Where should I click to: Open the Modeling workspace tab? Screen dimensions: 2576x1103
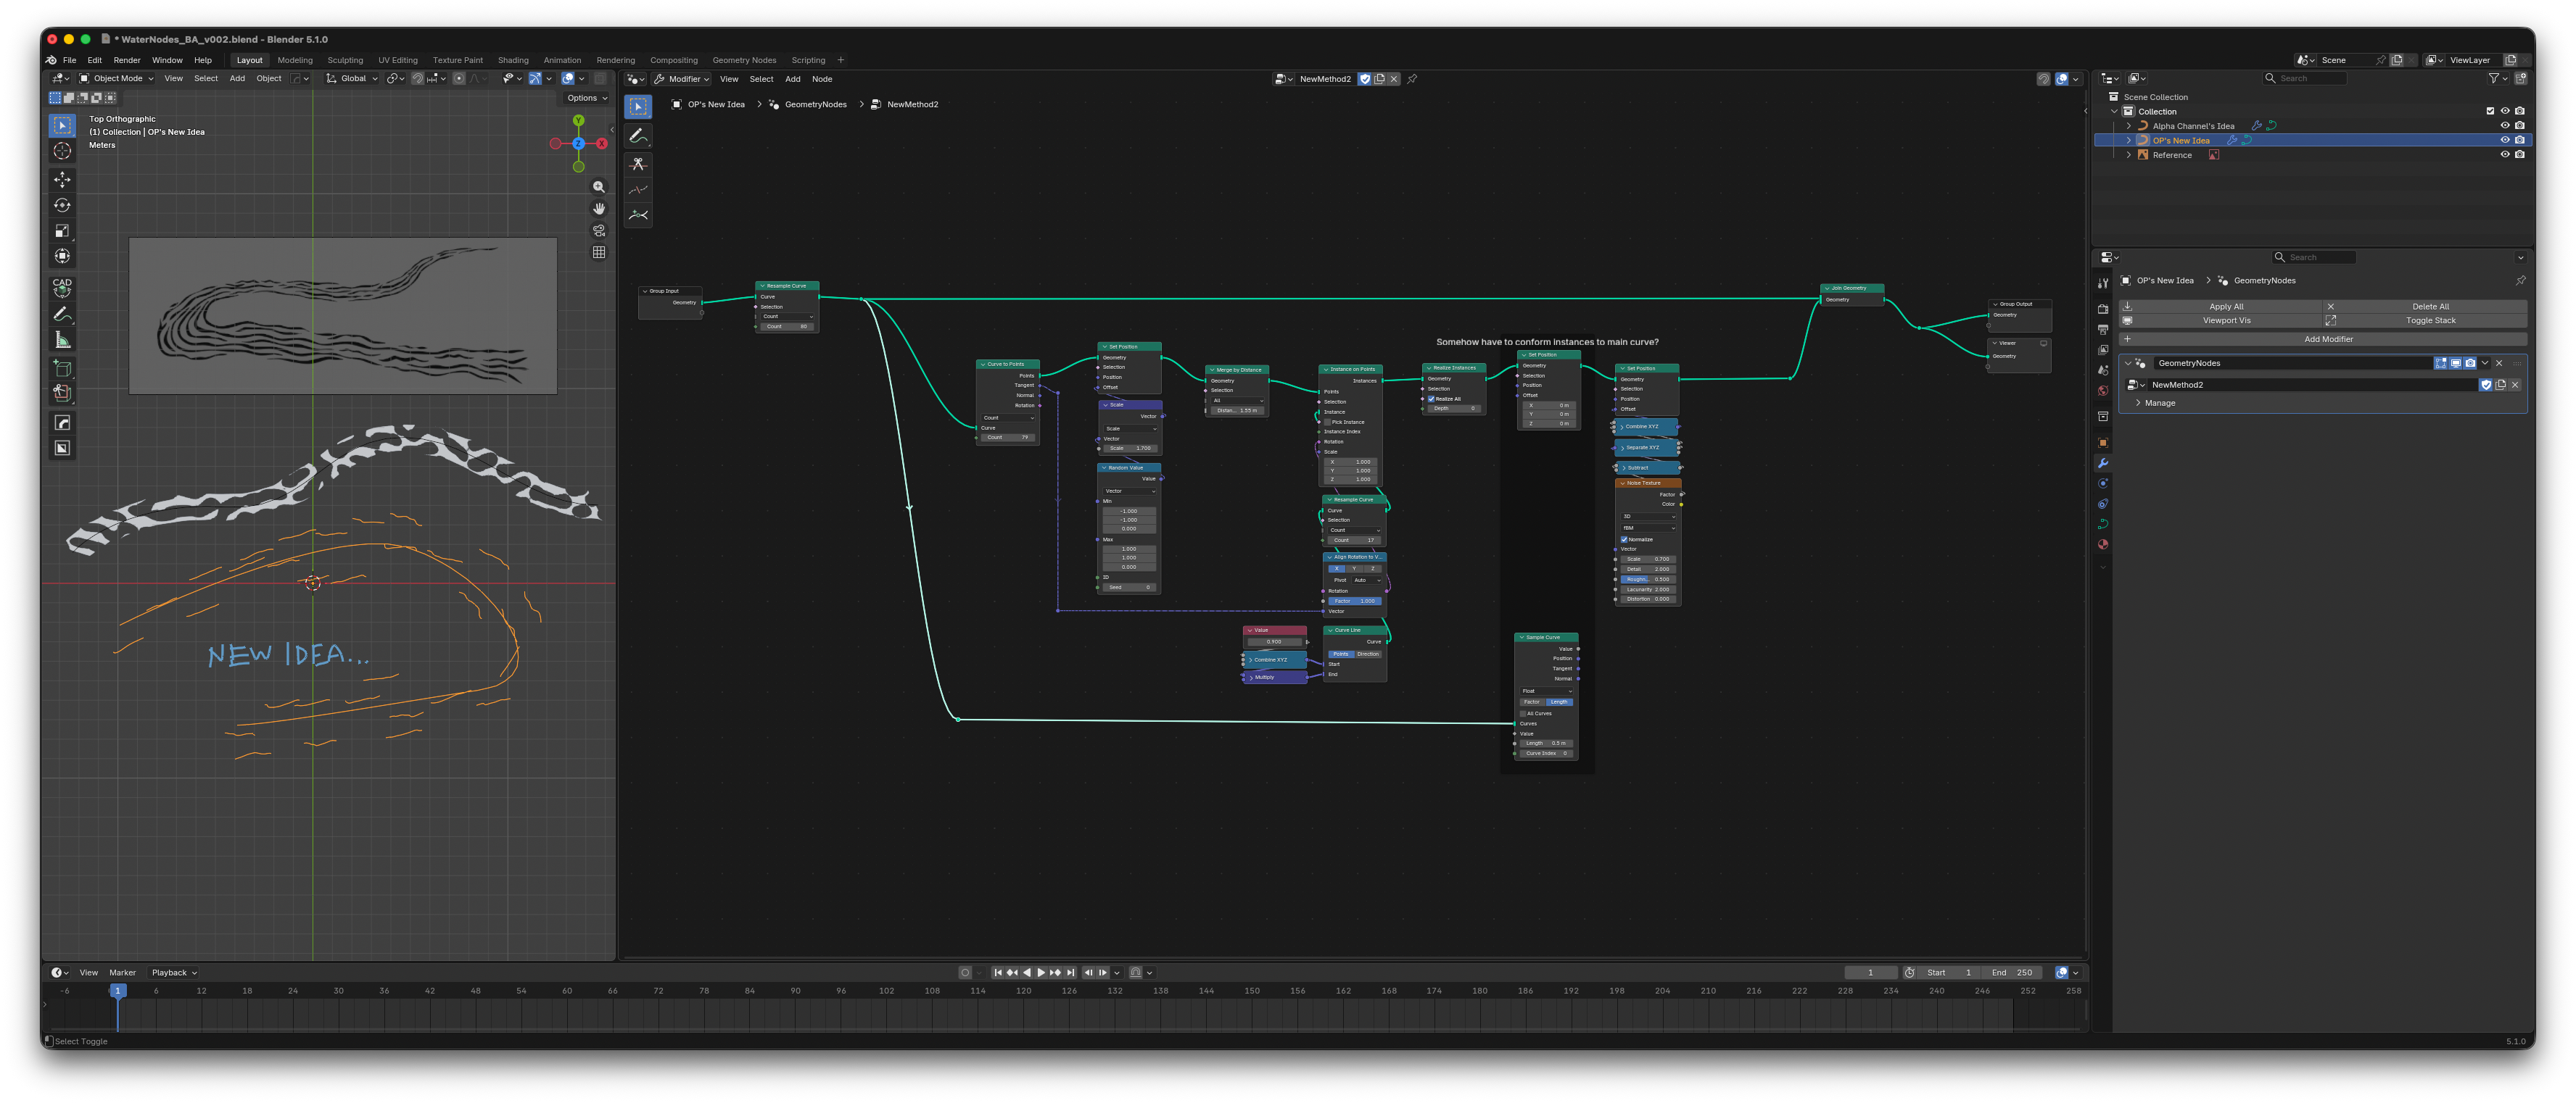tap(295, 60)
